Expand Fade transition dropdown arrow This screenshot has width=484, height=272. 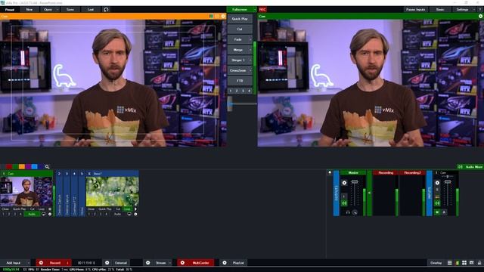(250, 39)
